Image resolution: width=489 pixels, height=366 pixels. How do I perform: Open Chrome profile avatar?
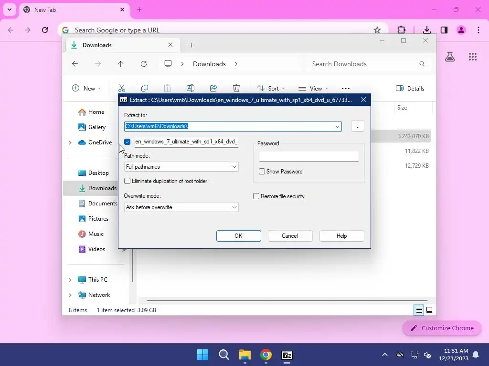pyautogui.click(x=461, y=30)
